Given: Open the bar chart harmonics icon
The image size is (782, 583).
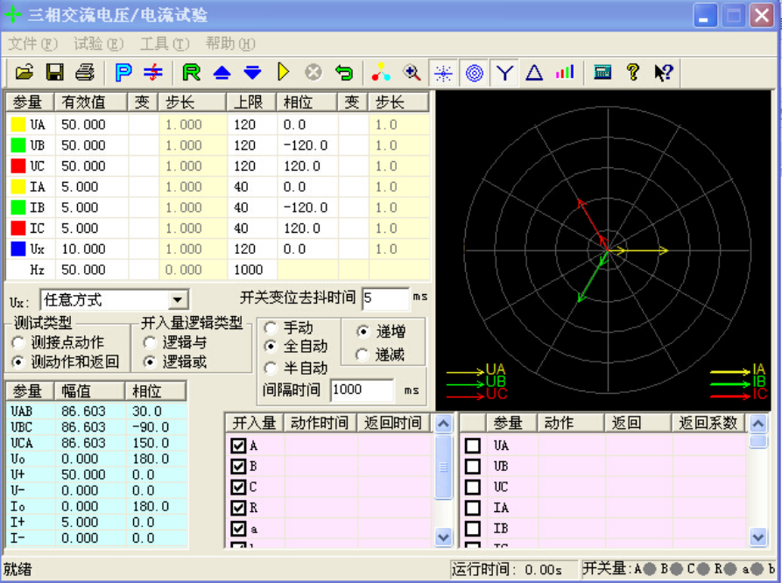Looking at the screenshot, I should tap(564, 74).
